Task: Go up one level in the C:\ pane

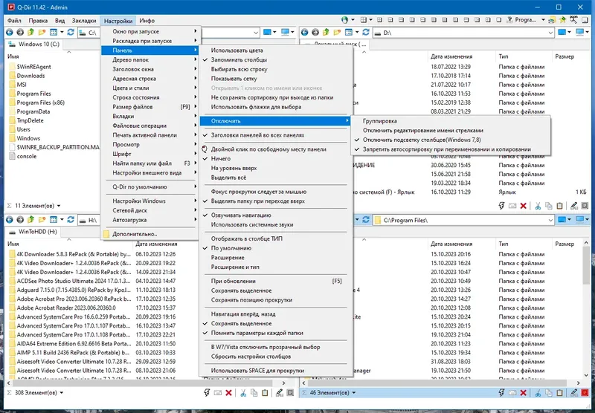Action: tap(30, 33)
